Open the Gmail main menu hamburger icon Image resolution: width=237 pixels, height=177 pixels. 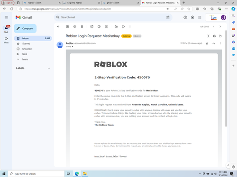pyautogui.click(x=6, y=17)
